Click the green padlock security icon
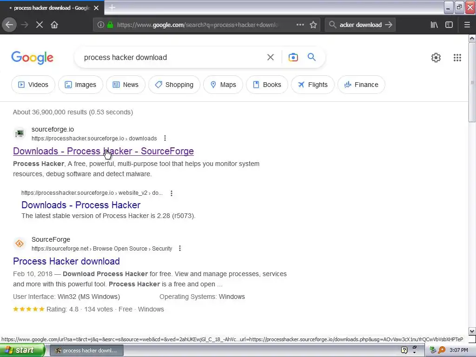The image size is (476, 357). click(x=110, y=25)
